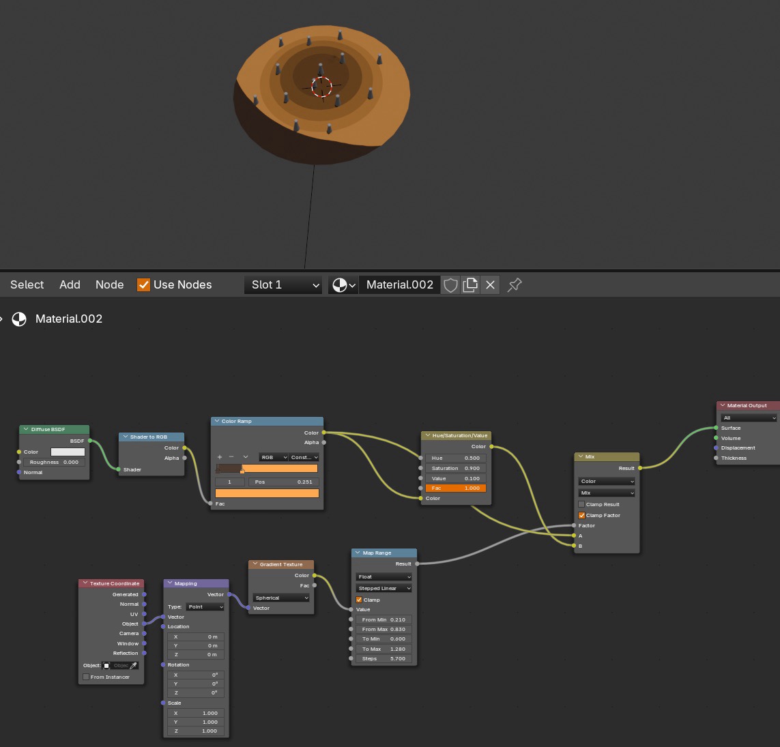
Task: Open the Float data type dropdown in Map Range
Action: pos(384,577)
